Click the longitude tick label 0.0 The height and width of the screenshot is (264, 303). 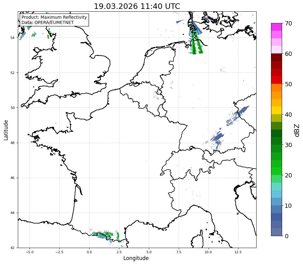[89, 252]
